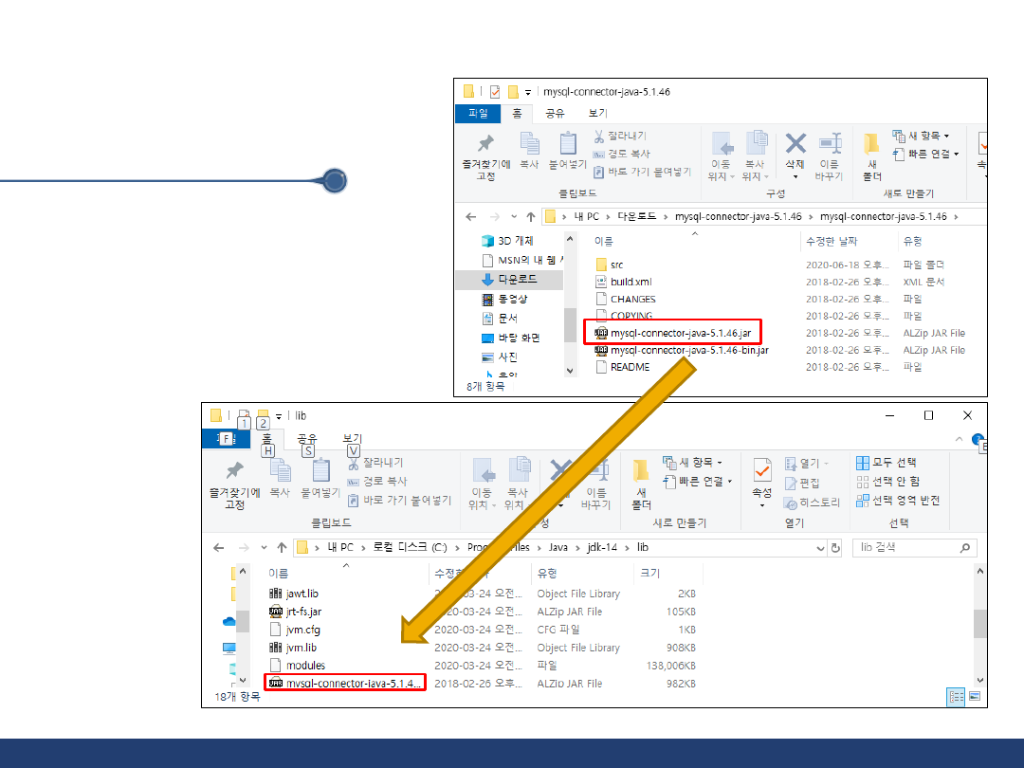Click 잘라내기 (cut) in the lib window ribbon

tap(375, 463)
